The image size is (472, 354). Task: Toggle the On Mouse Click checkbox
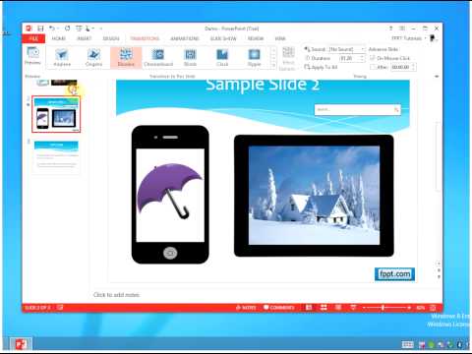(373, 58)
